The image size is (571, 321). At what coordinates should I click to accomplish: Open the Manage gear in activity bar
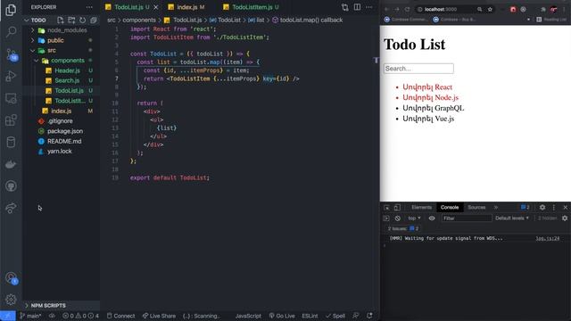point(11,300)
